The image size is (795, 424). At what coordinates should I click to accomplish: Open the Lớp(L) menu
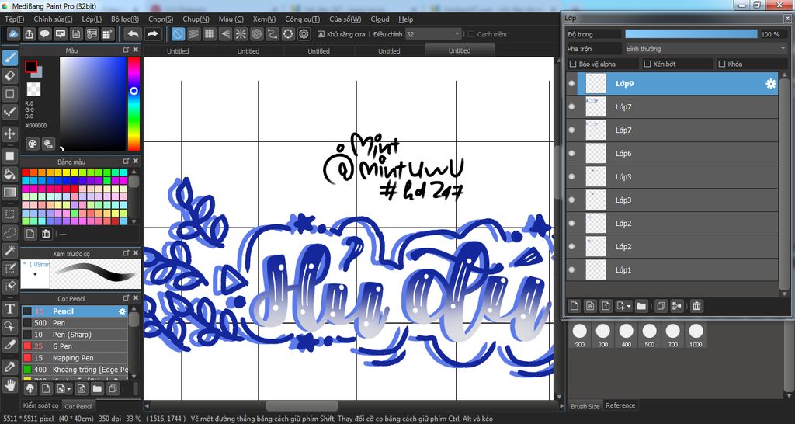tap(92, 19)
